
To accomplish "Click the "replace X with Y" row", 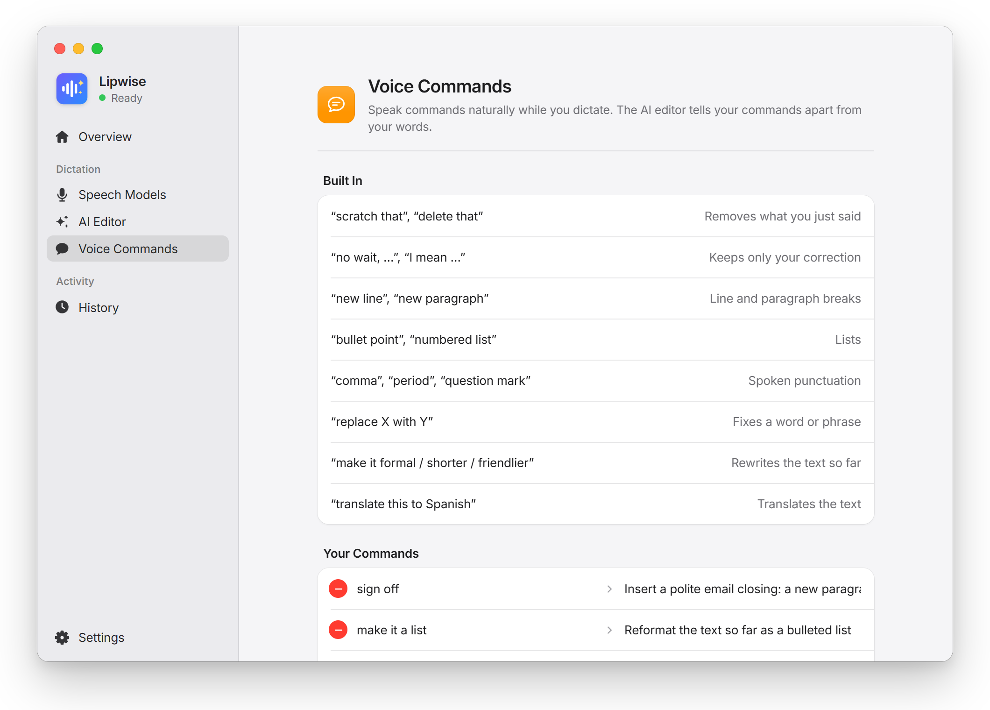I will click(596, 422).
